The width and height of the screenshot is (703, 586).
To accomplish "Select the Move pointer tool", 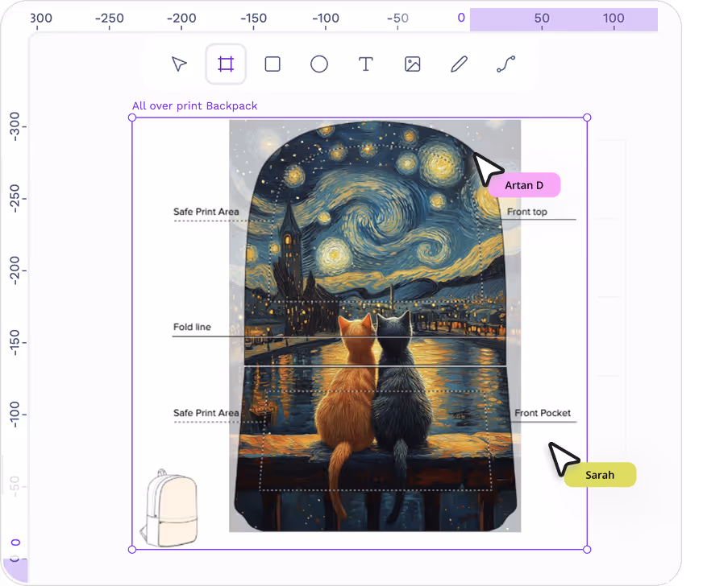I will 179,64.
